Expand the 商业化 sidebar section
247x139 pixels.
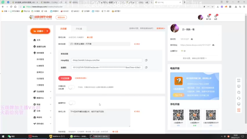tap(51, 117)
